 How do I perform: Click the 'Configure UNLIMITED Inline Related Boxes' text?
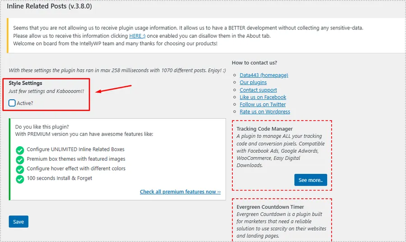click(x=75, y=149)
